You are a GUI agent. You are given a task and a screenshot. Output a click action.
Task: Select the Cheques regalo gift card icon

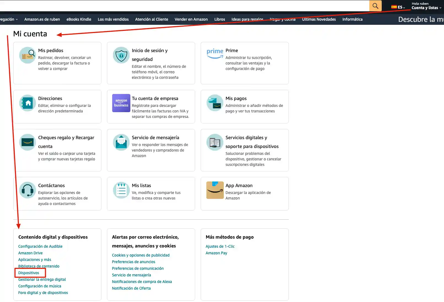click(28, 142)
